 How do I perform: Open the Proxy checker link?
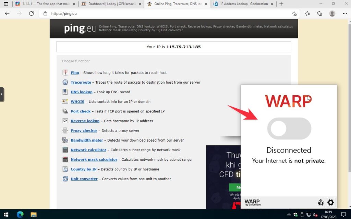tap(84, 130)
